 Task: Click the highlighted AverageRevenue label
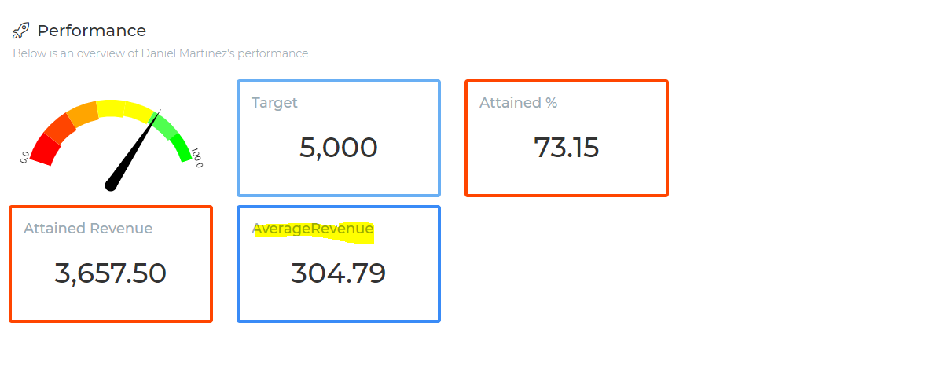coord(313,229)
